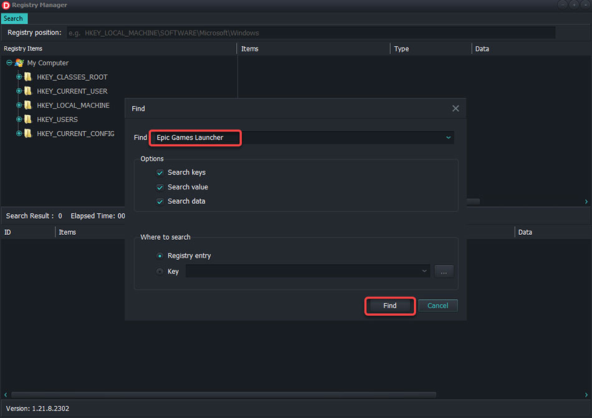Click the upper Data column header

point(482,49)
